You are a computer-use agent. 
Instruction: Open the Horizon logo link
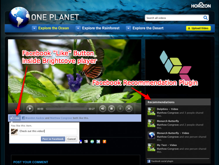point(201,5)
